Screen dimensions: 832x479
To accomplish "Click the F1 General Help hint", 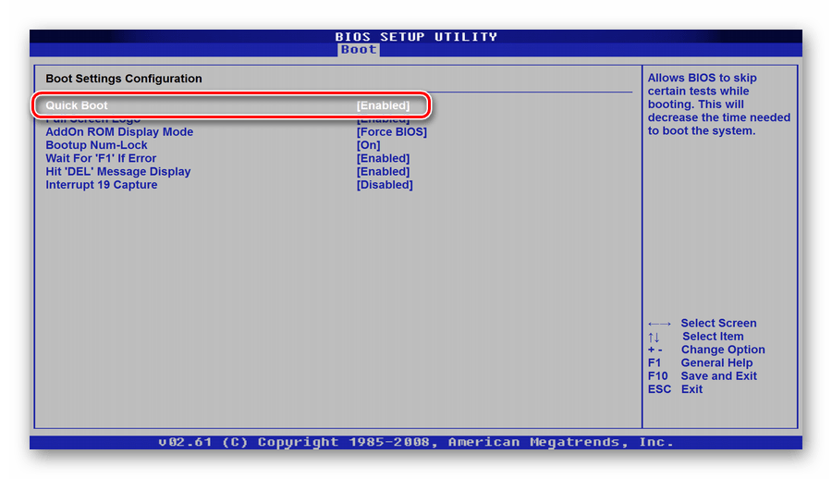I will [x=700, y=362].
